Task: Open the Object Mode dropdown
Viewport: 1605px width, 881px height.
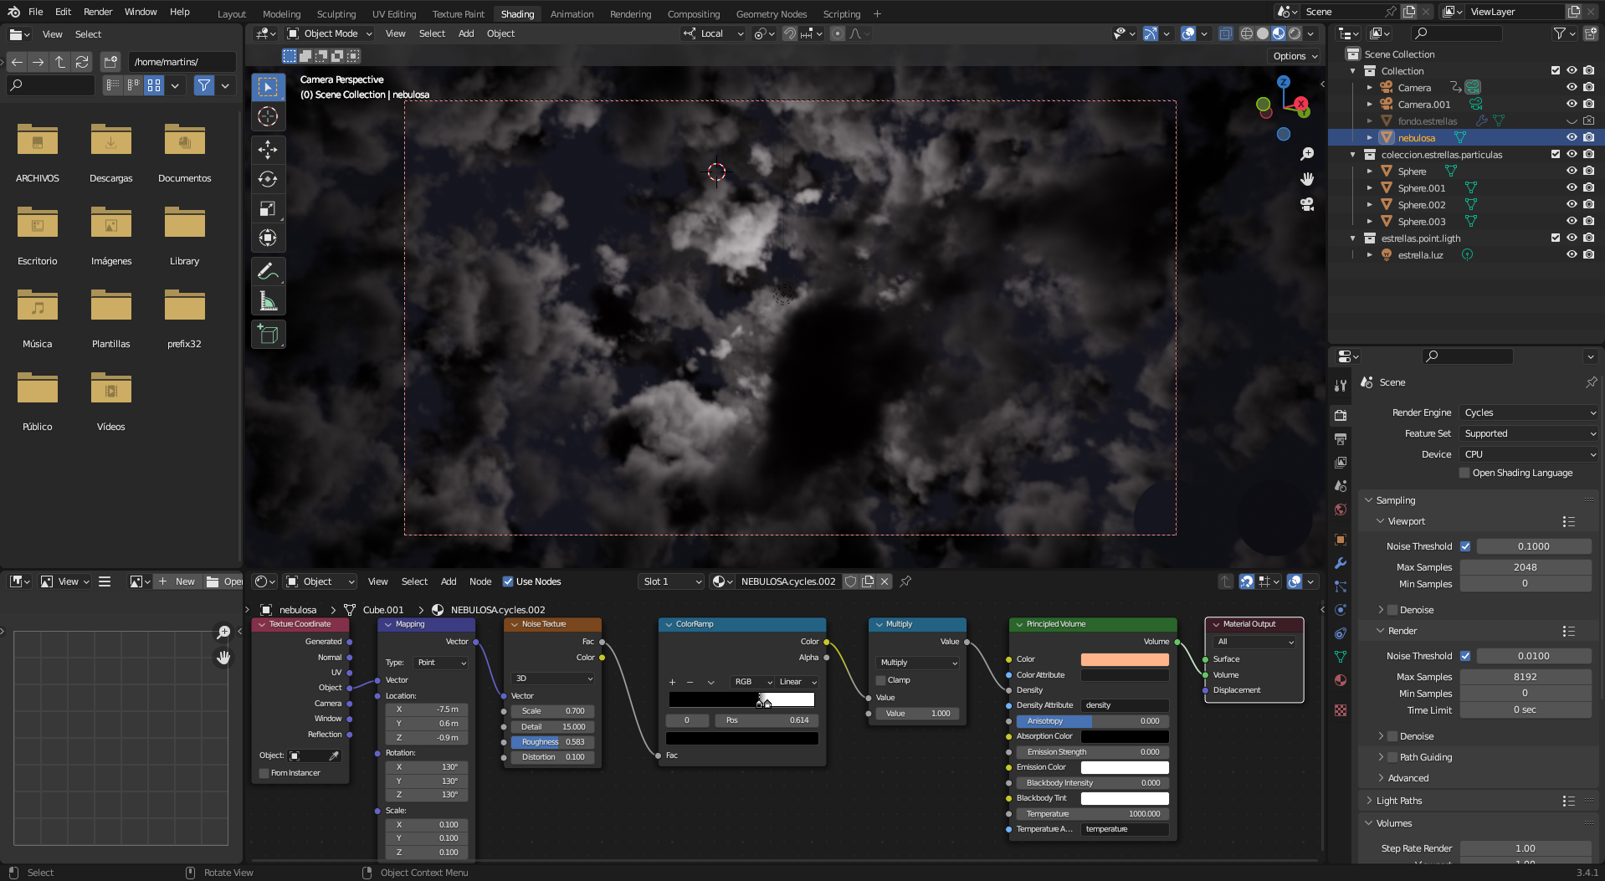Action: pos(328,33)
